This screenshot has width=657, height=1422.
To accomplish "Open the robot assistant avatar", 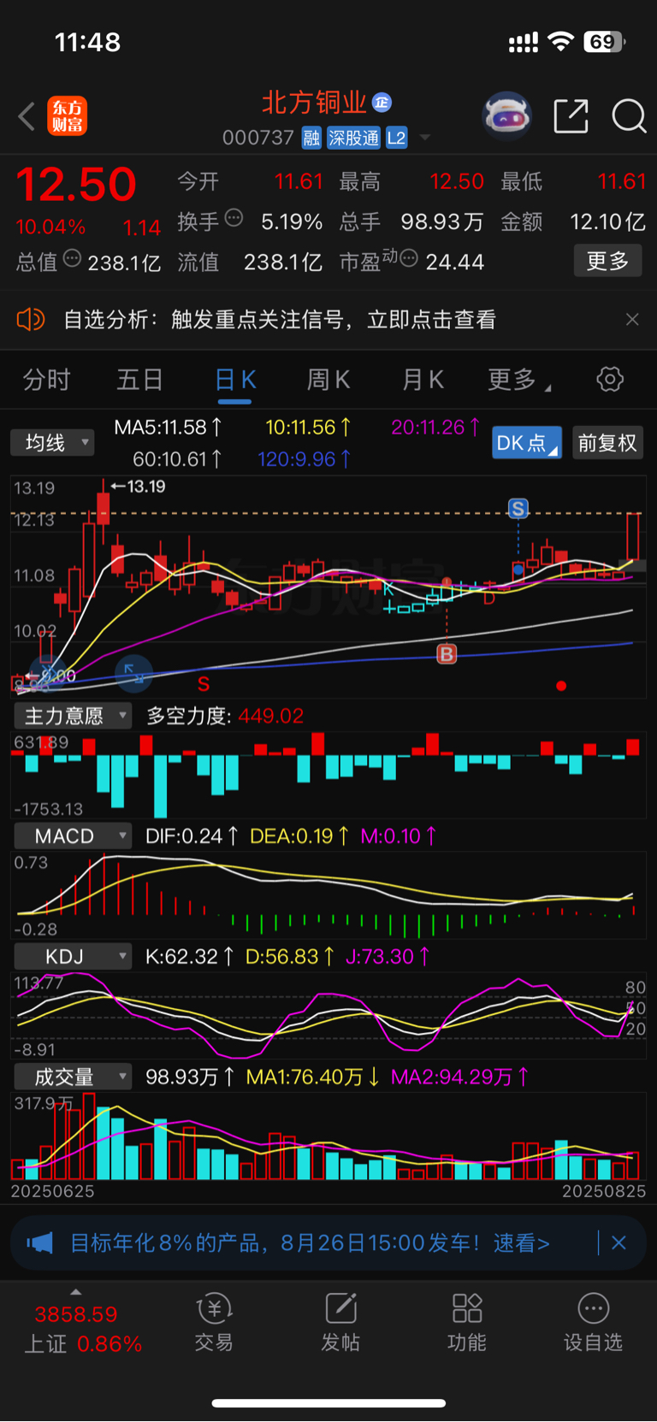I will (x=506, y=115).
